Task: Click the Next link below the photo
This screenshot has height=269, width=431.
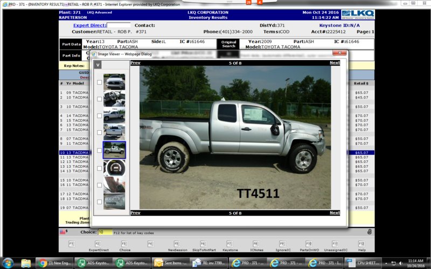Action: (335, 213)
